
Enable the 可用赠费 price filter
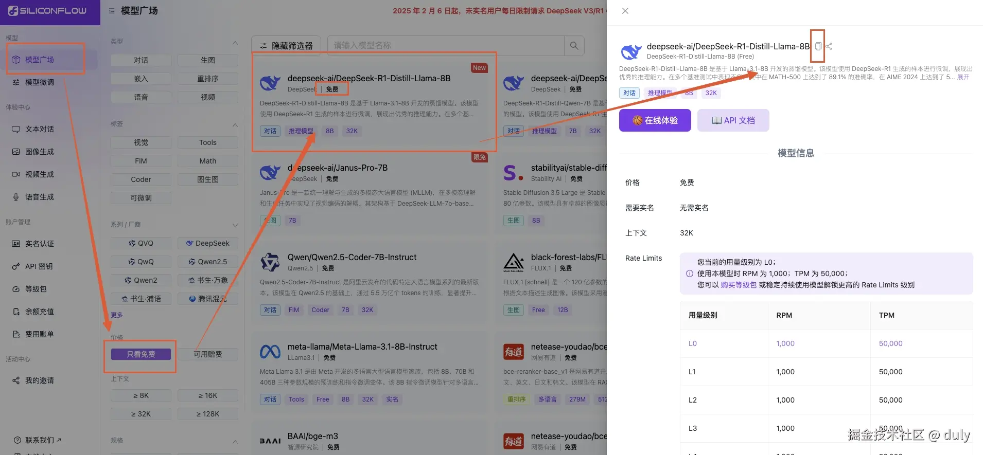click(x=208, y=354)
